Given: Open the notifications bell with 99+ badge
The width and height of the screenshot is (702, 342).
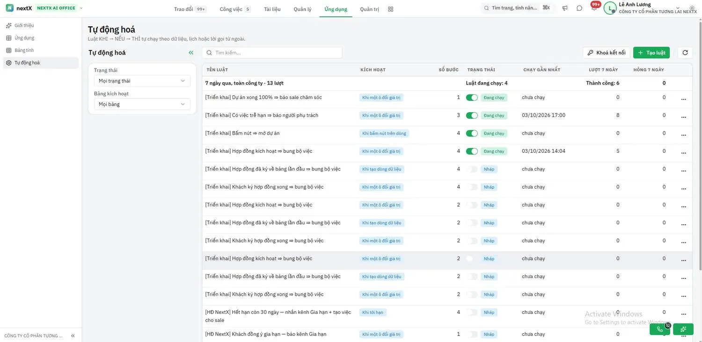Looking at the screenshot, I should [x=594, y=8].
